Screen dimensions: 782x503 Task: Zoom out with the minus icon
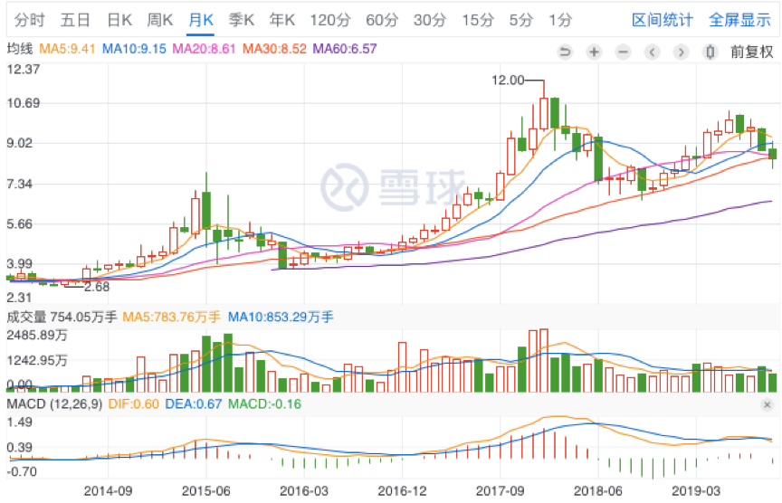click(623, 52)
